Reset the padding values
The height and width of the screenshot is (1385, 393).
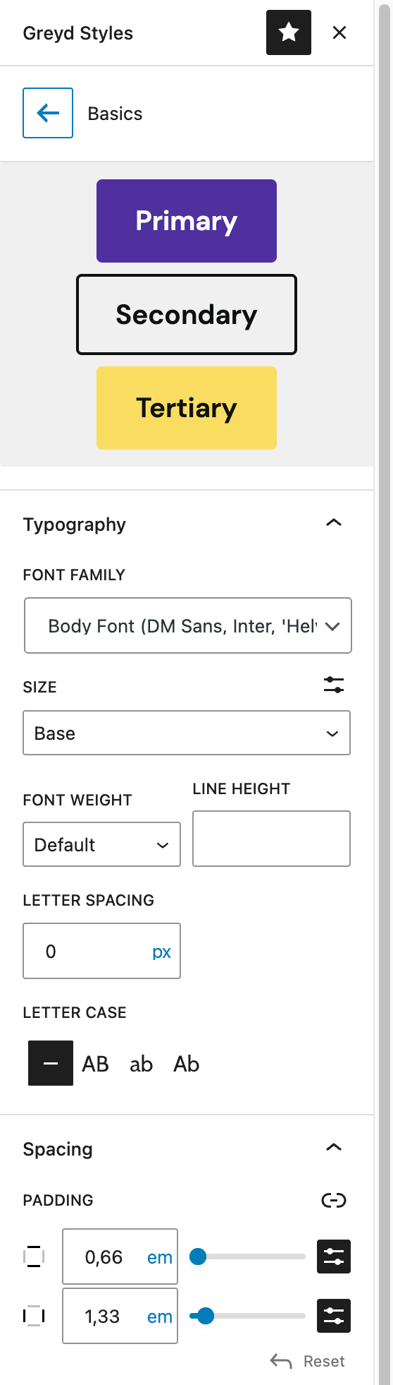point(308,1361)
